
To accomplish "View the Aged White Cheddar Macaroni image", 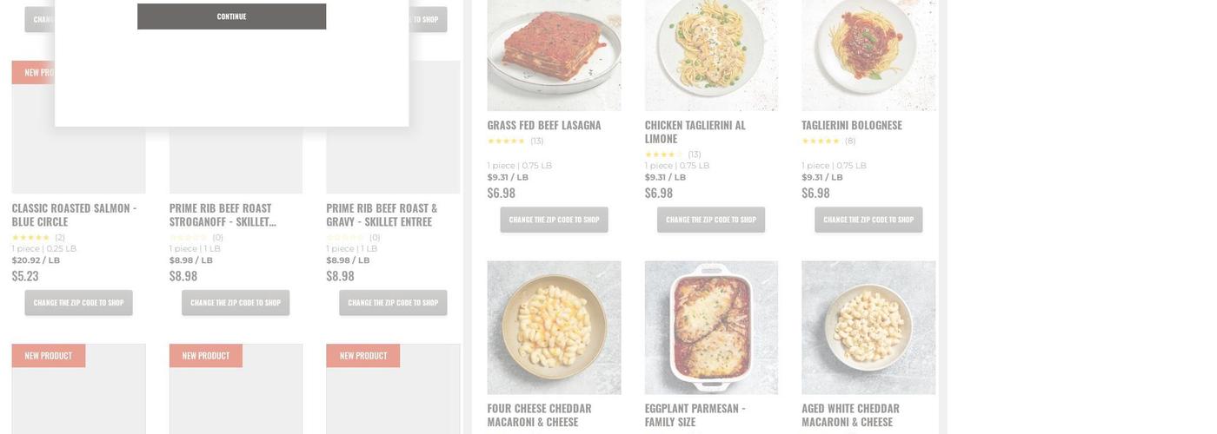I will [x=868, y=327].
